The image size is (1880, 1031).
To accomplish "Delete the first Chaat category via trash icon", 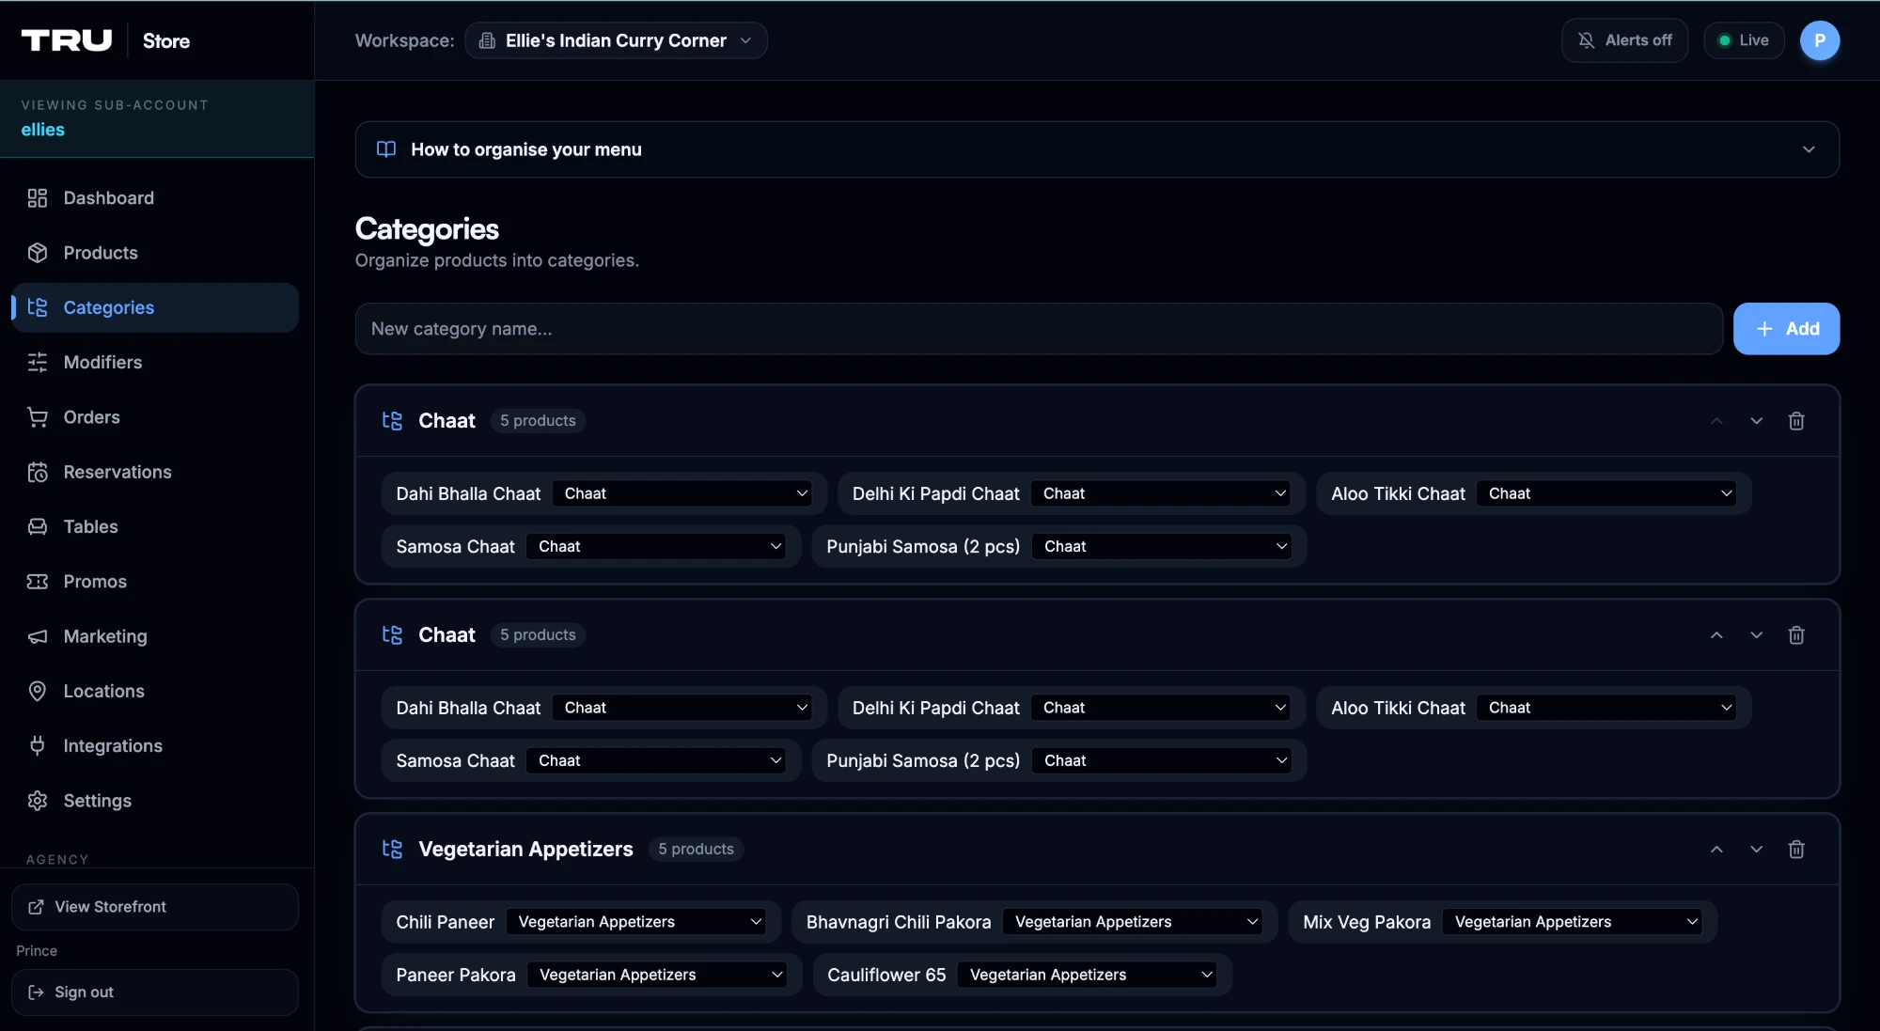I will point(1796,421).
